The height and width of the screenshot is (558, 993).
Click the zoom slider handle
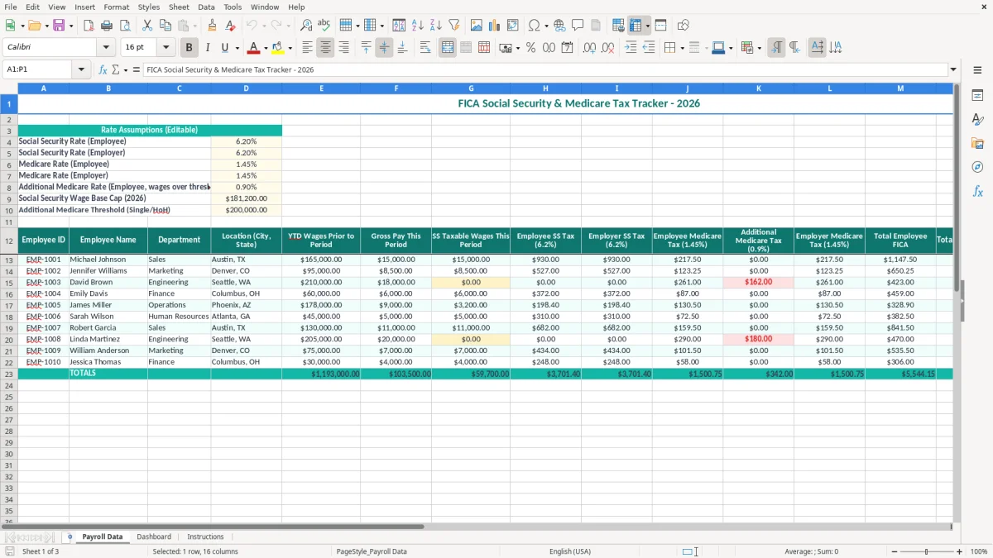(x=927, y=551)
